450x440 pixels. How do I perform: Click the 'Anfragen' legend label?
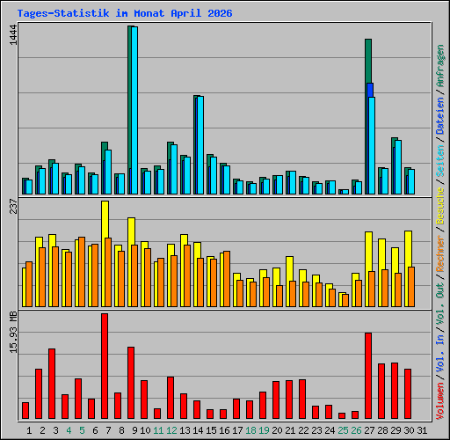(x=440, y=66)
